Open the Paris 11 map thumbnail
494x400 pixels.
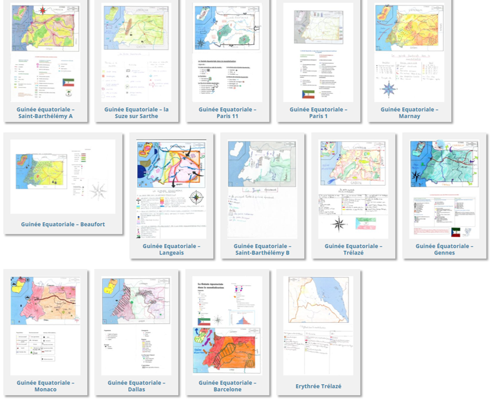pos(227,52)
